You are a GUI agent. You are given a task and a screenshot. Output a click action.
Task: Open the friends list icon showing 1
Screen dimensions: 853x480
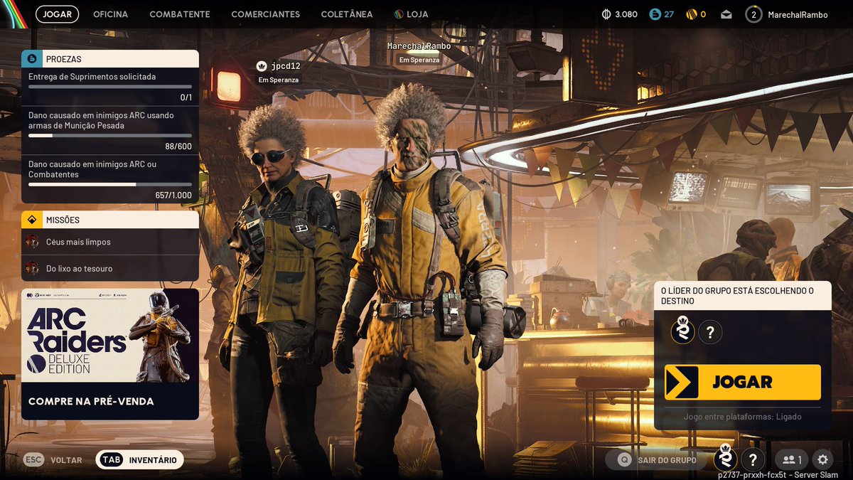[x=791, y=459]
